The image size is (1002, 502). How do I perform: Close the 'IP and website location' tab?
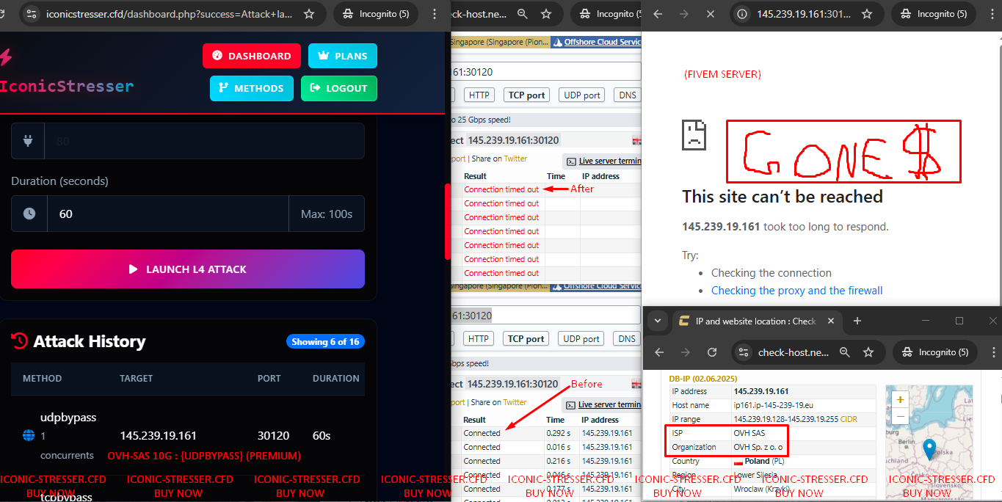832,321
